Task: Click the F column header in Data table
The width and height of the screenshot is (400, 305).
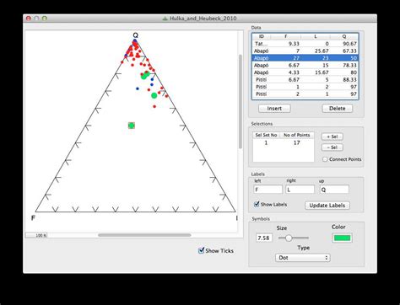Action: (286, 36)
